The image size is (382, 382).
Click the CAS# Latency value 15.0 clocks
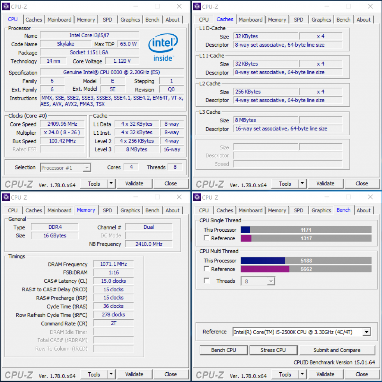(113, 281)
